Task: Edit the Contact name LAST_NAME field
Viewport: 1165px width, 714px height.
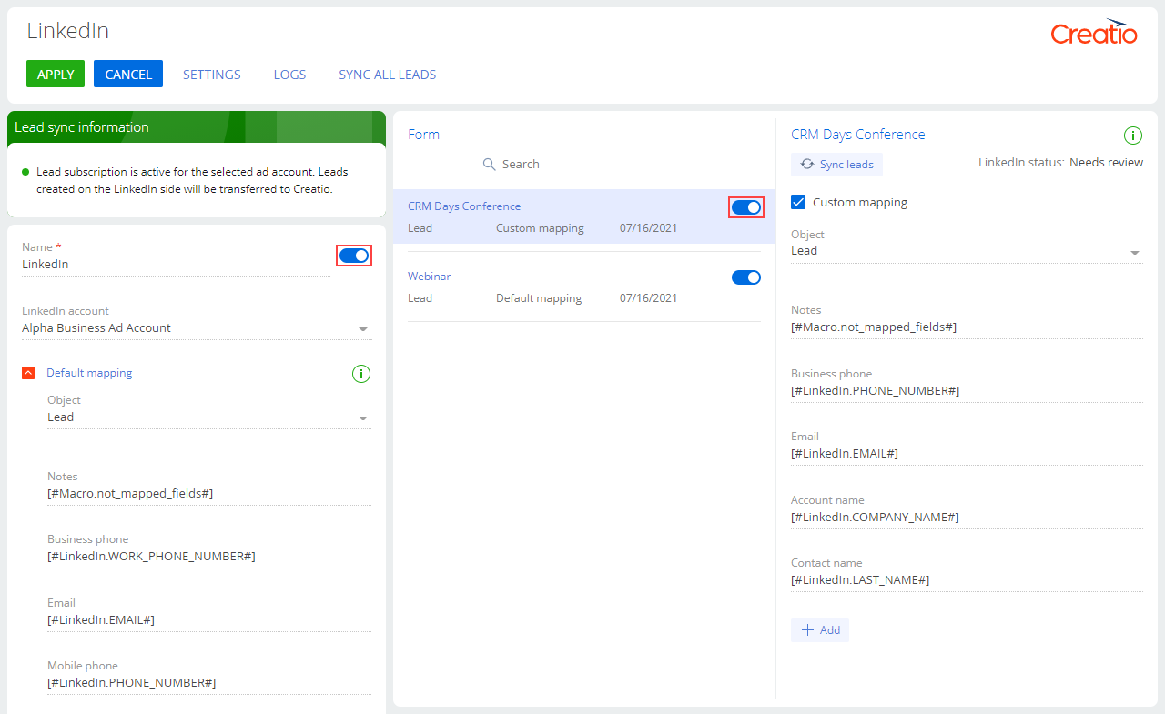Action: 967,580
